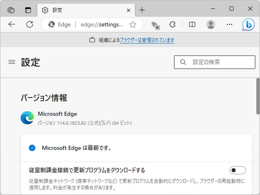Click the Microsoft Edge は最新です status text
This screenshot has height=195, width=260.
coord(77,148)
